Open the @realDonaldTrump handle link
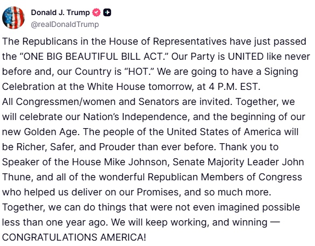Image resolution: width=315 pixels, height=246 pixels. click(x=65, y=24)
